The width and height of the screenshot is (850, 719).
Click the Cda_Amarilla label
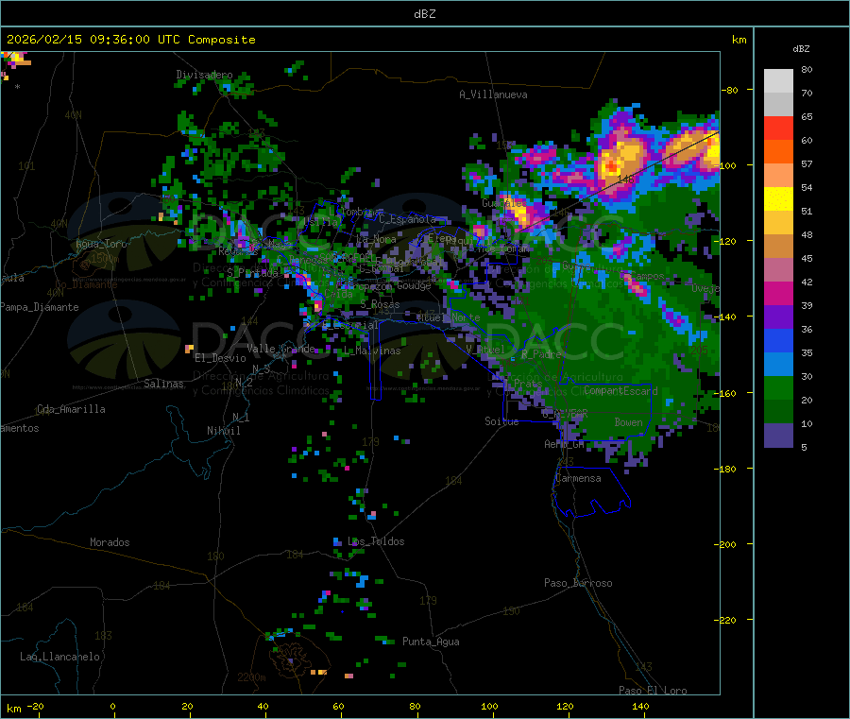click(71, 409)
